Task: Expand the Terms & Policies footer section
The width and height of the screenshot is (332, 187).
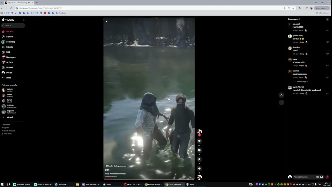Action: (8, 131)
